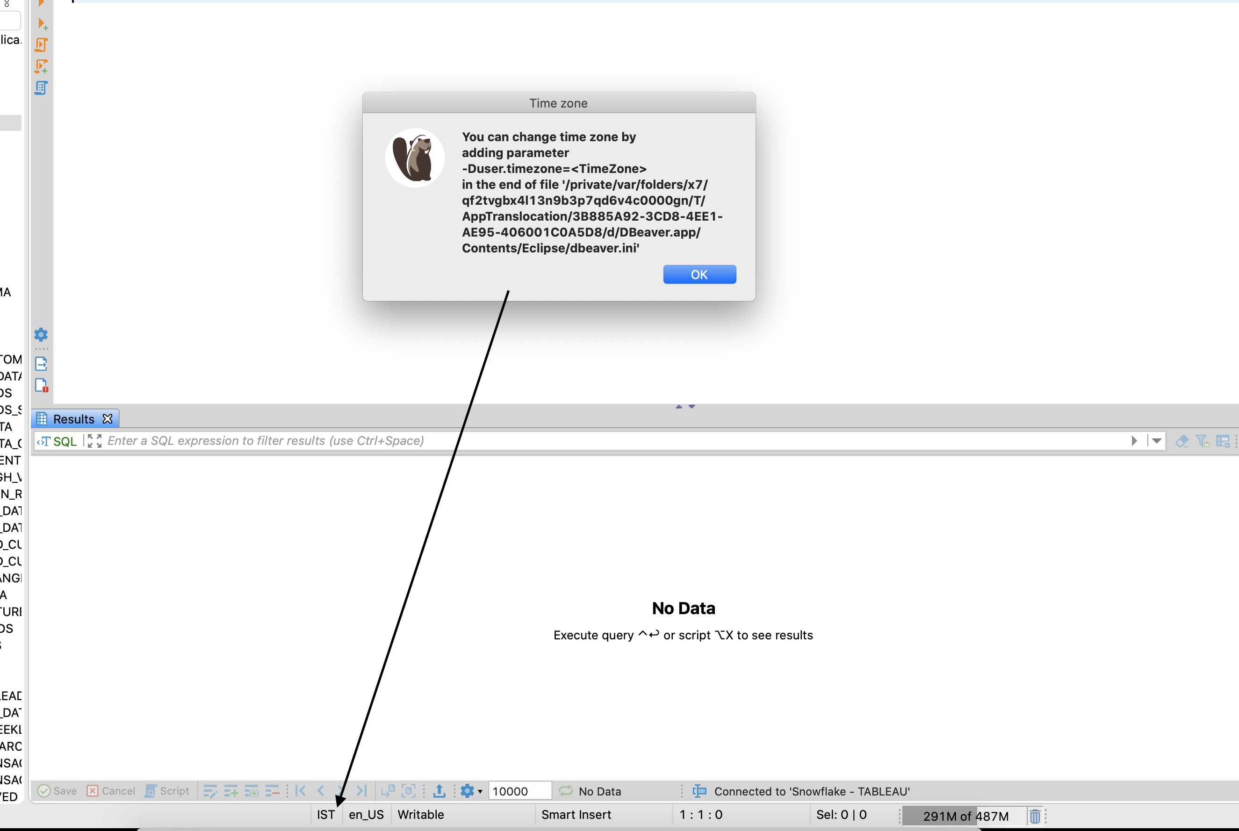The height and width of the screenshot is (831, 1239).
Task: Delete the current result row
Action: pos(273,791)
